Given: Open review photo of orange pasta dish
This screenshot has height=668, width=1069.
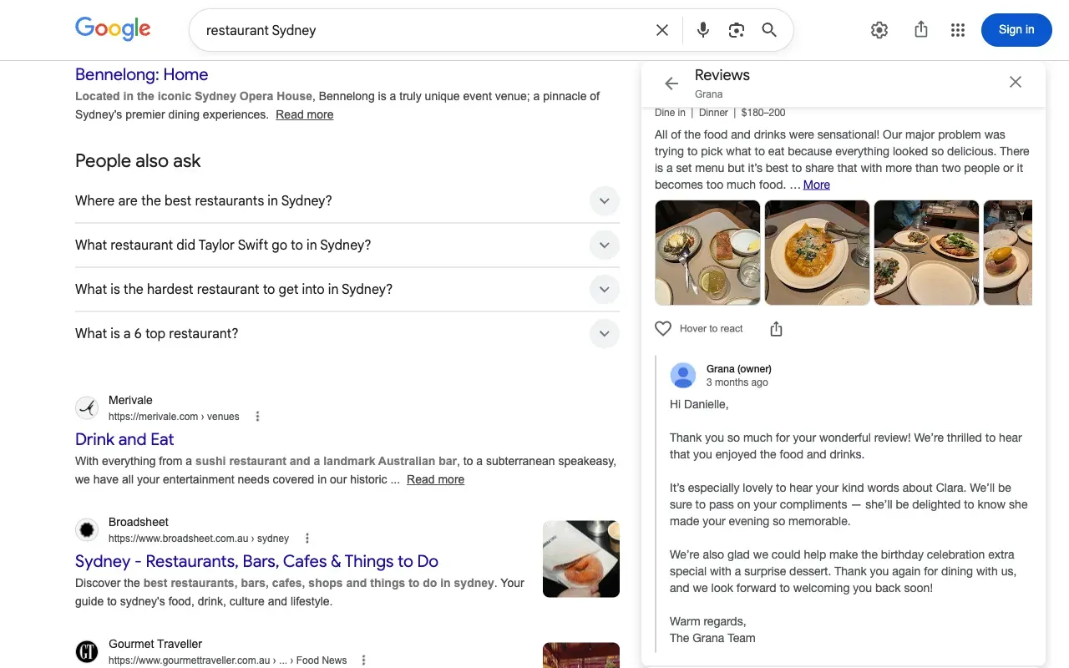Looking at the screenshot, I should tap(817, 252).
